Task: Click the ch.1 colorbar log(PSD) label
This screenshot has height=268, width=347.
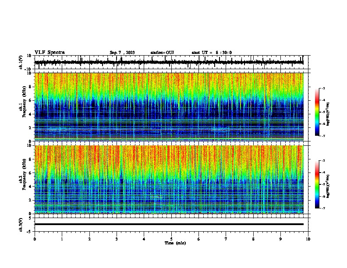Action: pos(328,114)
